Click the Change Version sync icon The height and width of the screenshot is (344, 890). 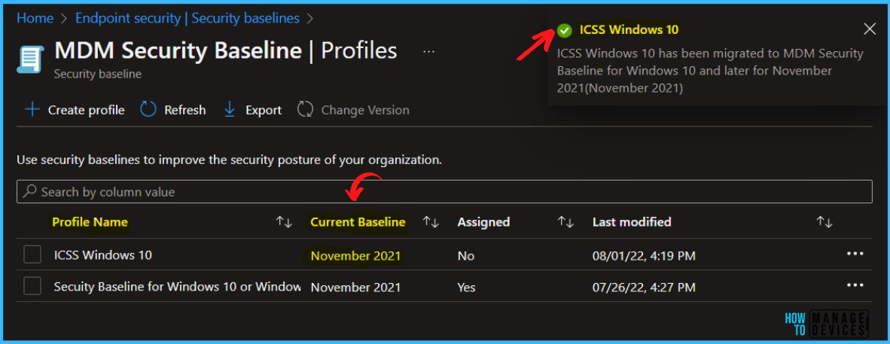(x=306, y=110)
